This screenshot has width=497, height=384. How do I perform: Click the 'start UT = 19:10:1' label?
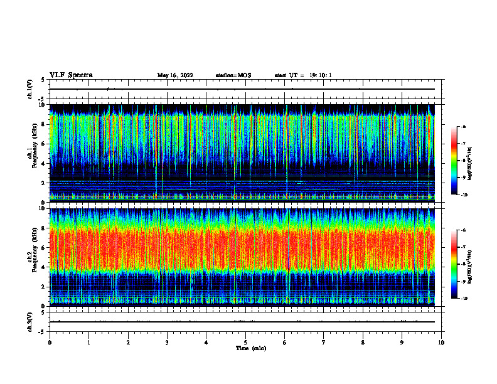pos(303,75)
